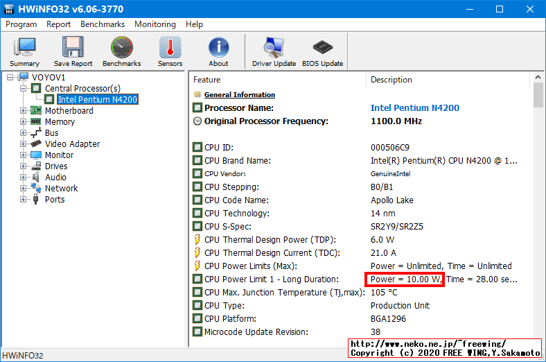Click the Save Report floppy icon

[x=73, y=51]
